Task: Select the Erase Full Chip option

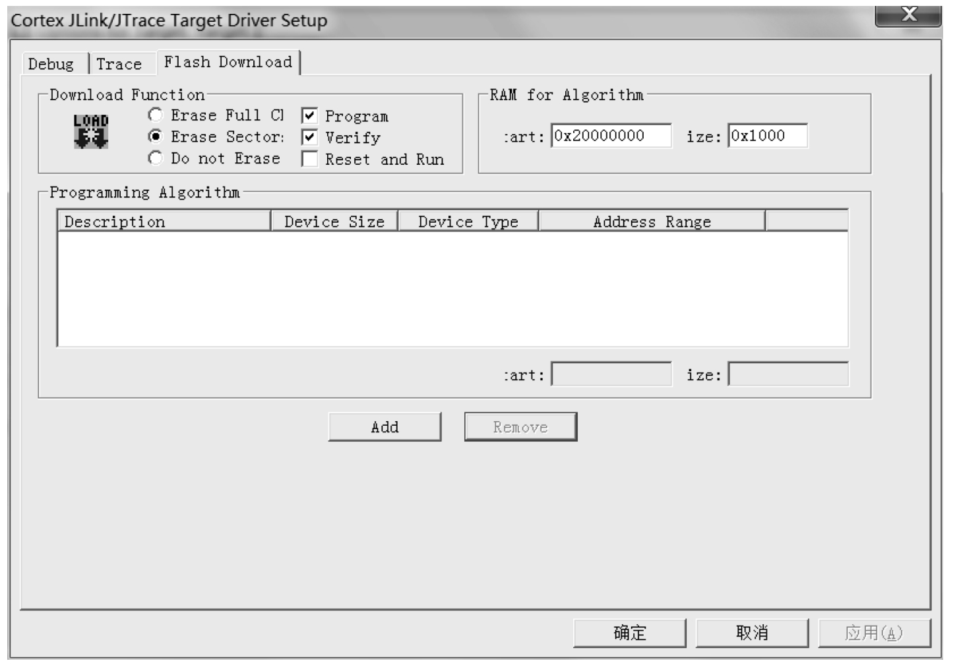Action: 156,115
